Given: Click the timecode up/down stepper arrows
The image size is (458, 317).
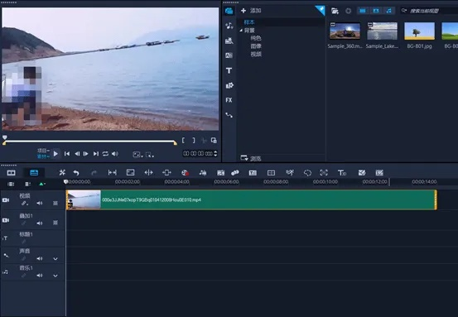Looking at the screenshot, I should point(215,154).
